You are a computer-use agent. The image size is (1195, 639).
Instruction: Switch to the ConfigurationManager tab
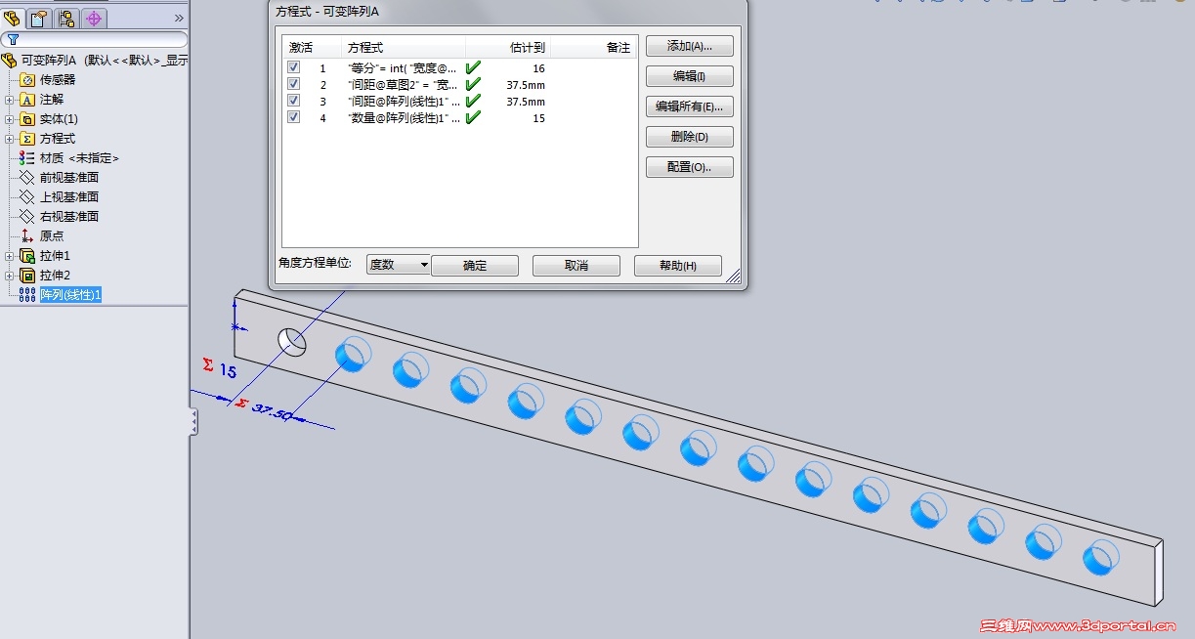[x=66, y=18]
